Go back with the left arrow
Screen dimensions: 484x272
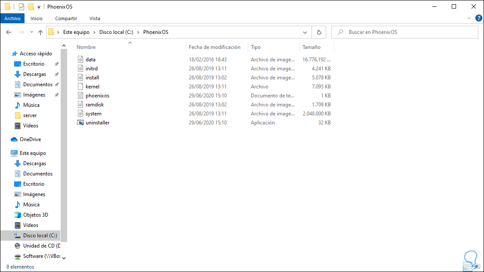[x=9, y=32]
